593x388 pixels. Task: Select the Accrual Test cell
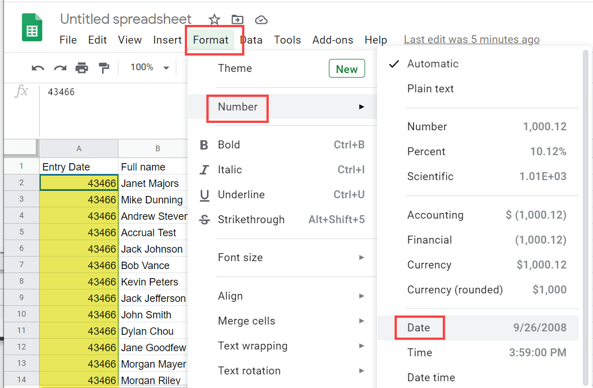[x=153, y=232]
